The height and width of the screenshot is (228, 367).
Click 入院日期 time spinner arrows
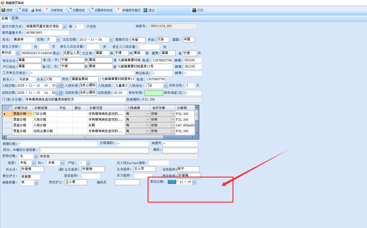click(62, 86)
